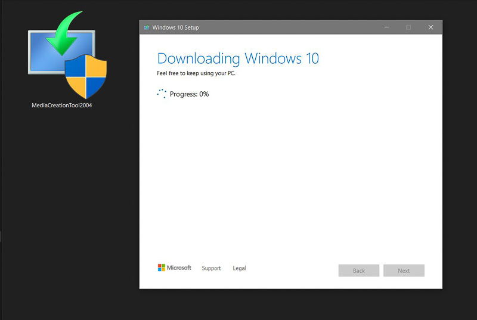Screen dimensions: 477x320
Task: Open the Legal link
Action: pyautogui.click(x=239, y=269)
